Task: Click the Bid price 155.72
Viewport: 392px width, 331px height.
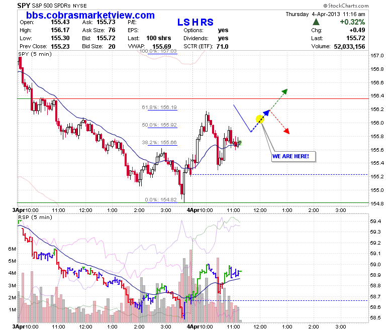Action: click(106, 38)
